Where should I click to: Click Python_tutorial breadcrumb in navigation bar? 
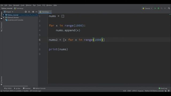(x=7, y=8)
